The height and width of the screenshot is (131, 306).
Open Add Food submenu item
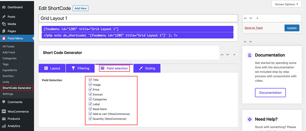[9, 52]
